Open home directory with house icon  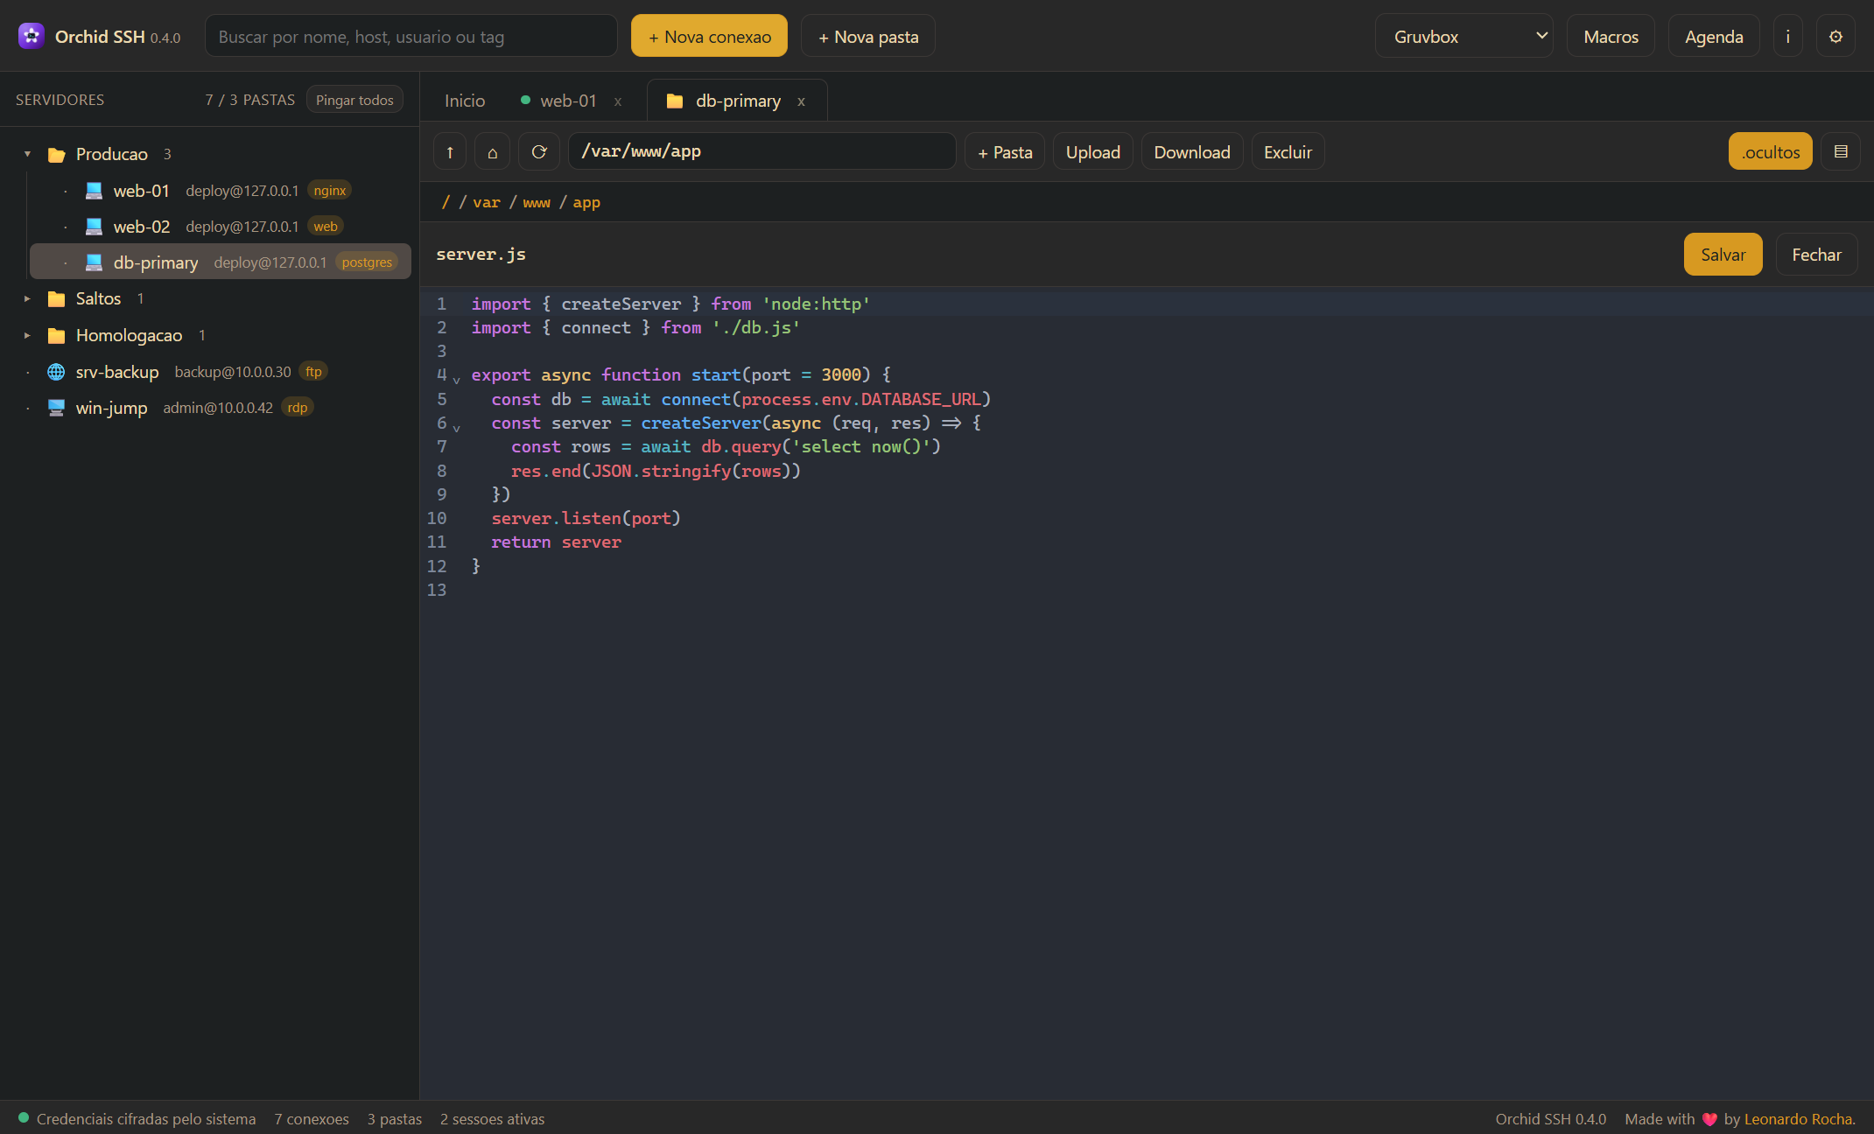pyautogui.click(x=493, y=151)
